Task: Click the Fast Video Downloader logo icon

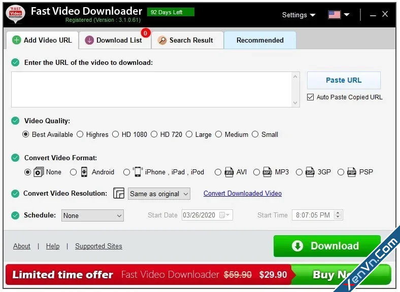Action: click(x=15, y=14)
